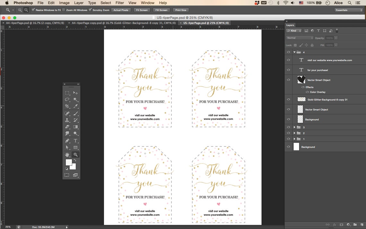Hide the Background layer in the Layers panel
The width and height of the screenshot is (366, 229).
(288, 147)
